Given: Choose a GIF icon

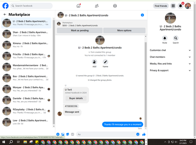Looking at the screenshot, I should pos(73,134).
